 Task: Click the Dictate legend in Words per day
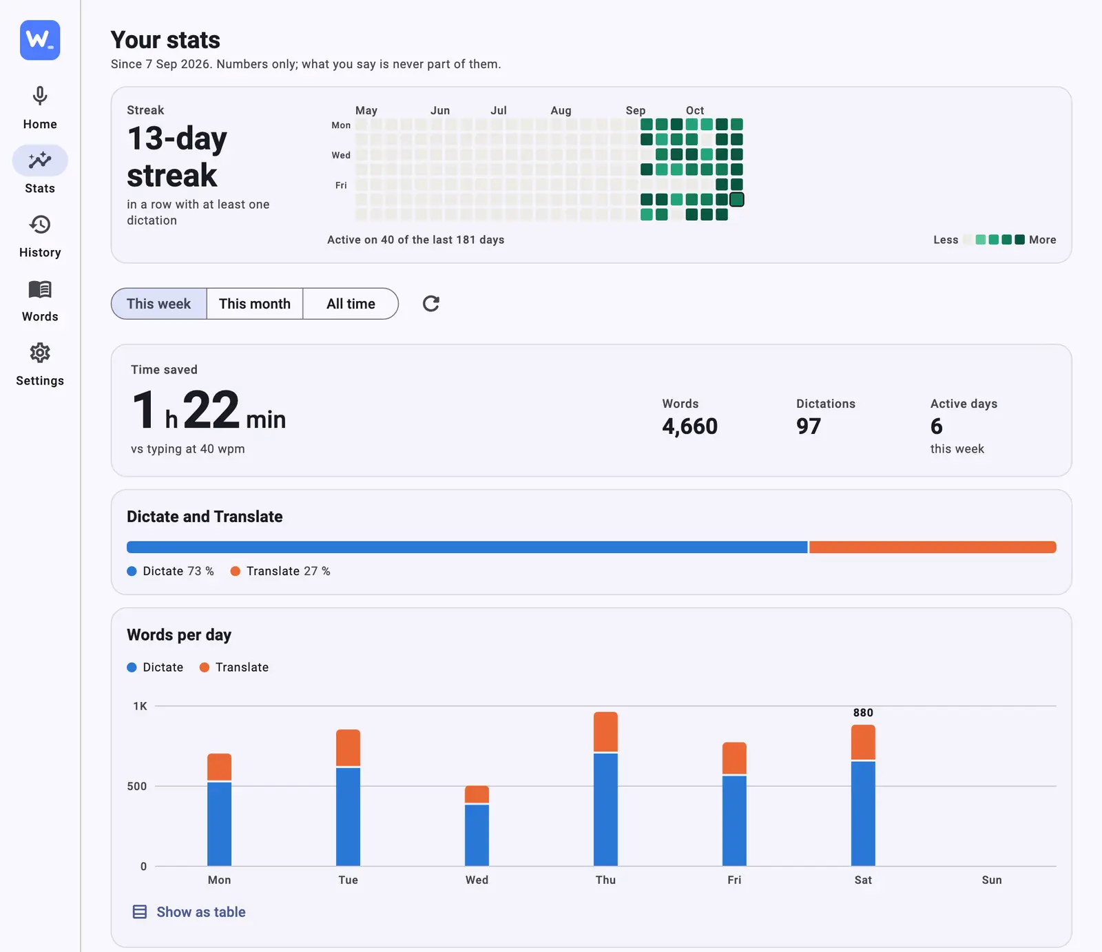click(x=156, y=668)
